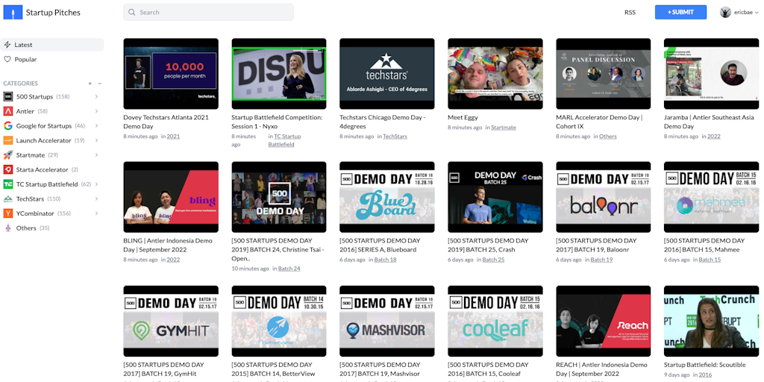Open the Batch 24 category link
The height and width of the screenshot is (382, 764).
(x=289, y=269)
